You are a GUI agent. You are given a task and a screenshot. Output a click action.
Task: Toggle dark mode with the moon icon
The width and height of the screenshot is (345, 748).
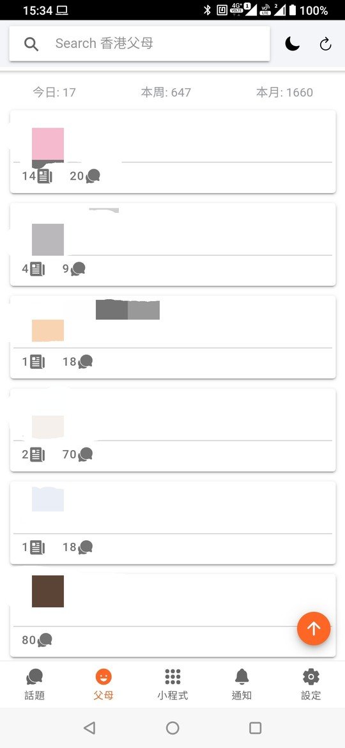tap(292, 44)
